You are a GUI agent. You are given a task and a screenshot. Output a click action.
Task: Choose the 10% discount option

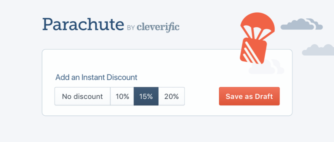pos(122,96)
